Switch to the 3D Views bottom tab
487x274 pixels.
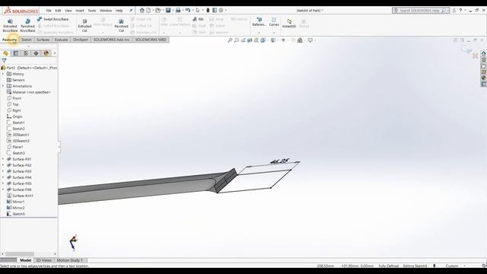click(43, 260)
